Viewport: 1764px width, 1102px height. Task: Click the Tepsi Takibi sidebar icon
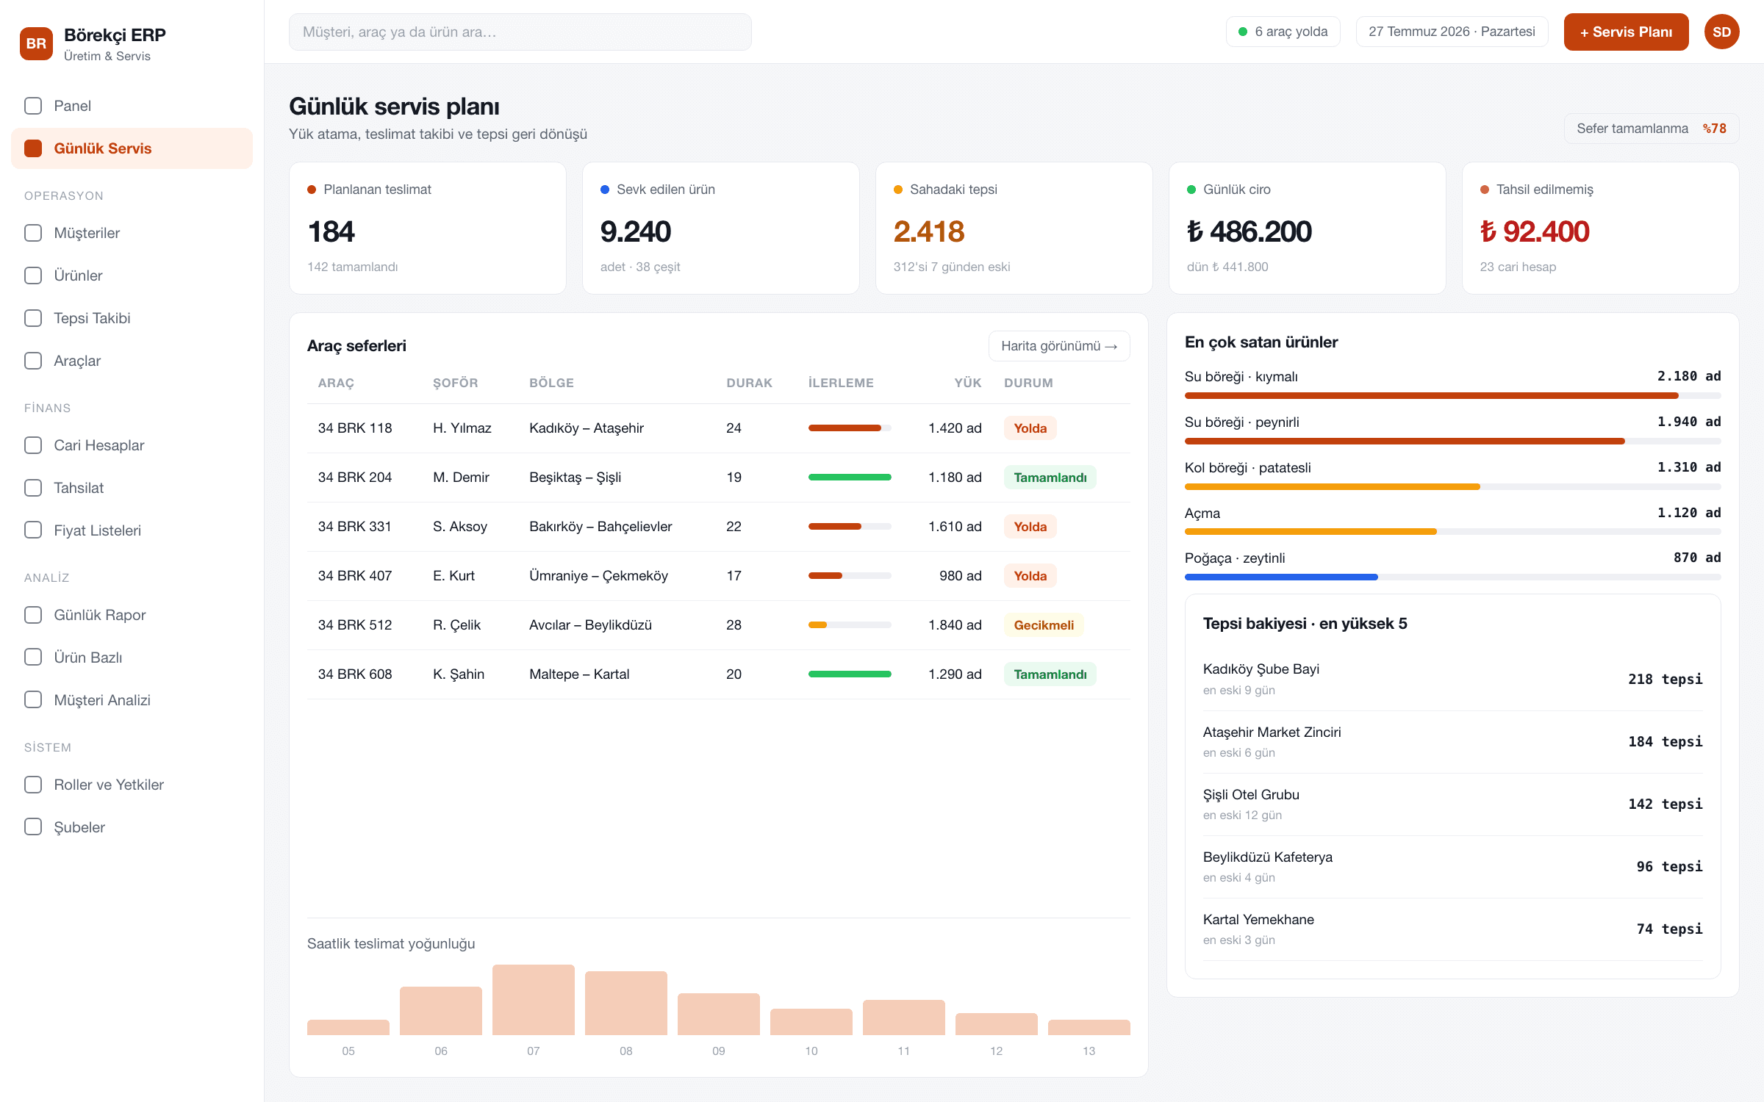click(33, 318)
